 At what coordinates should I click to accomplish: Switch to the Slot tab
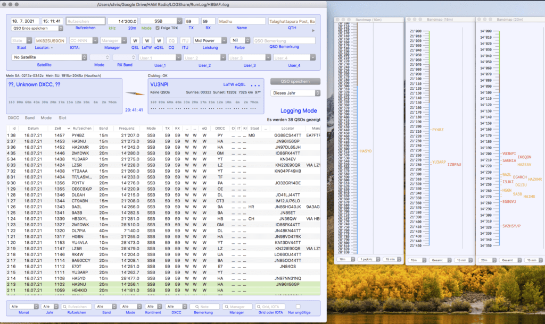[x=63, y=118]
